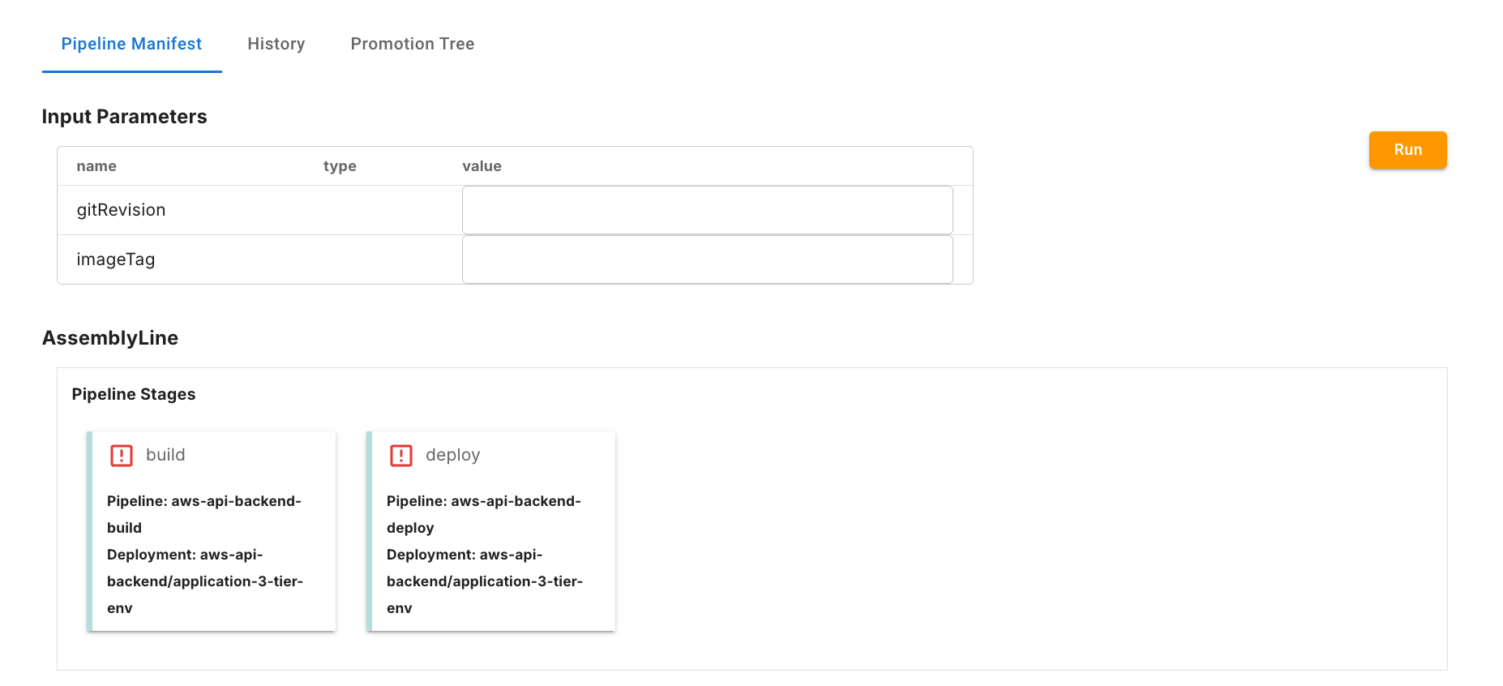The height and width of the screenshot is (686, 1503).
Task: Click the imageTag parameter name label
Action: [x=116, y=259]
